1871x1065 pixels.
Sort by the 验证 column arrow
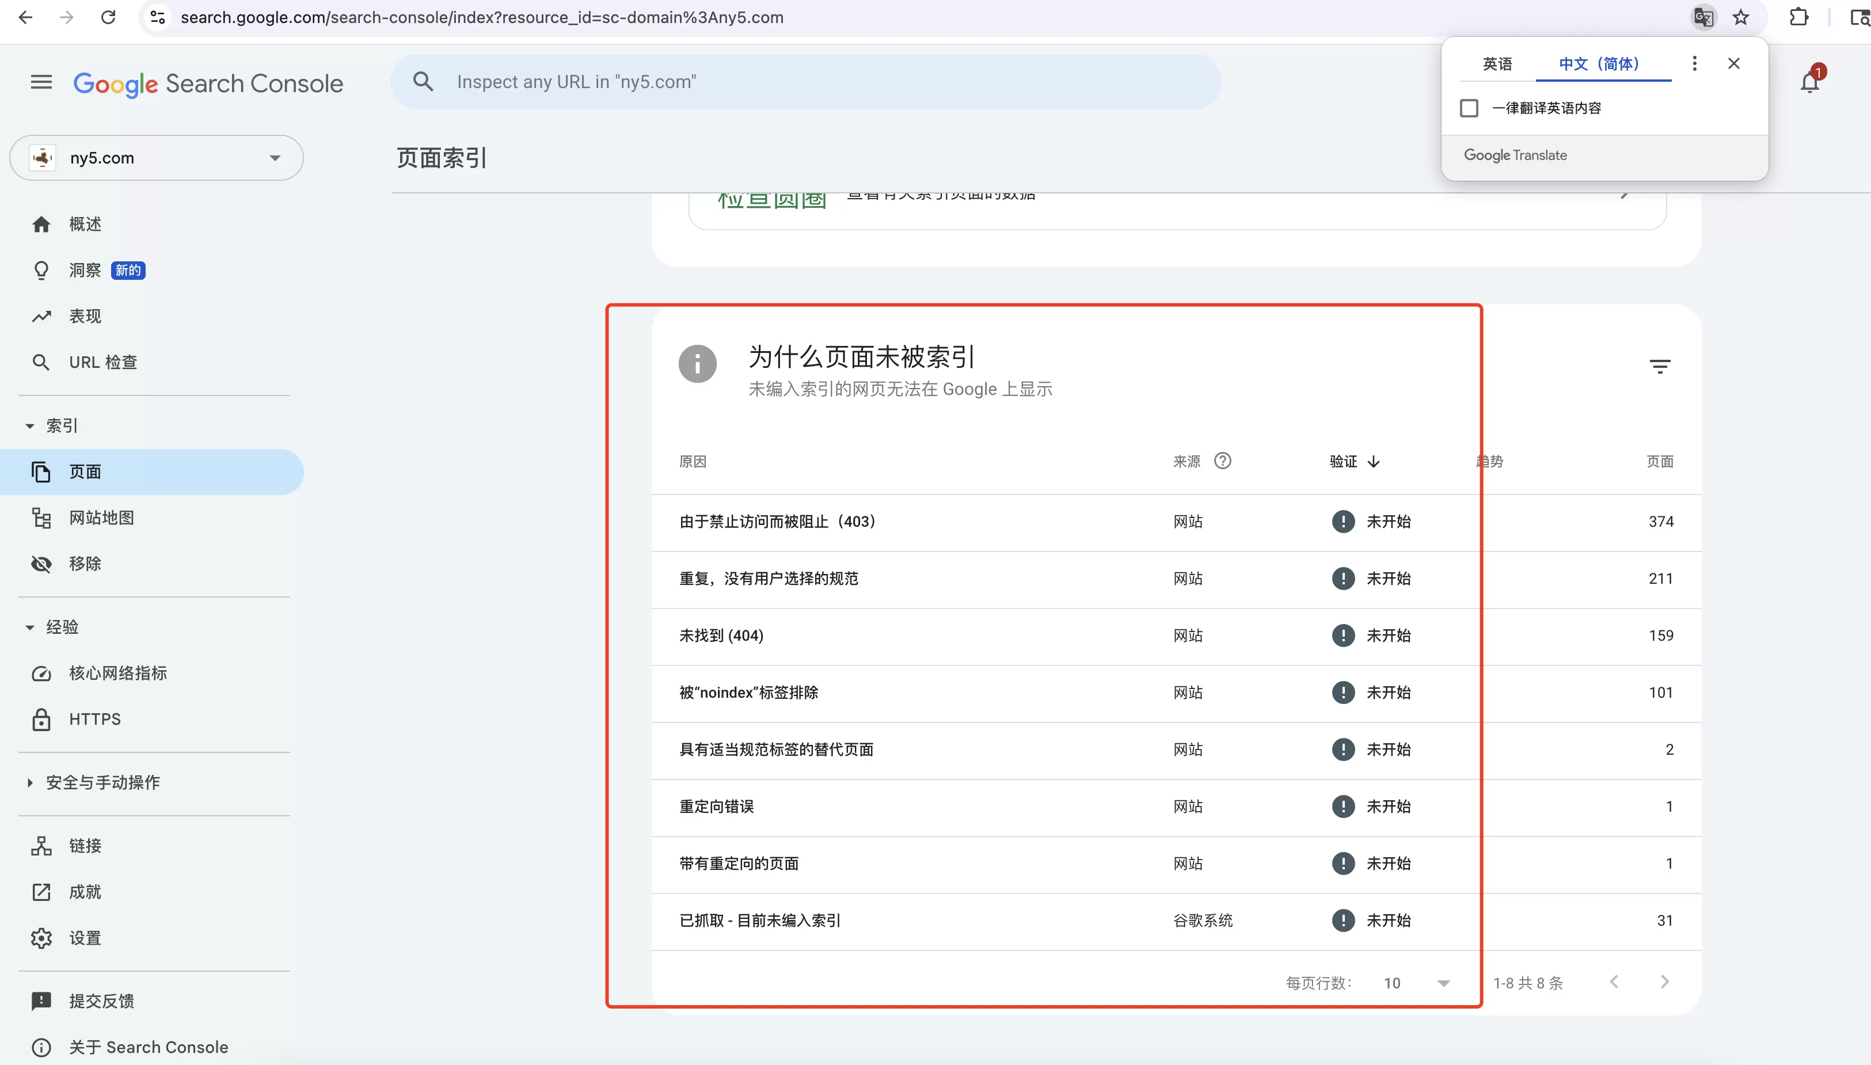pyautogui.click(x=1373, y=462)
